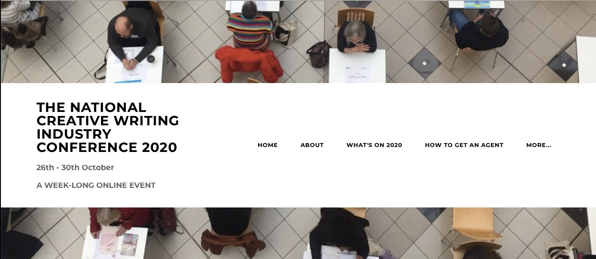Open WHAT'S ON 2020 menu item
The image size is (596, 259).
point(374,145)
